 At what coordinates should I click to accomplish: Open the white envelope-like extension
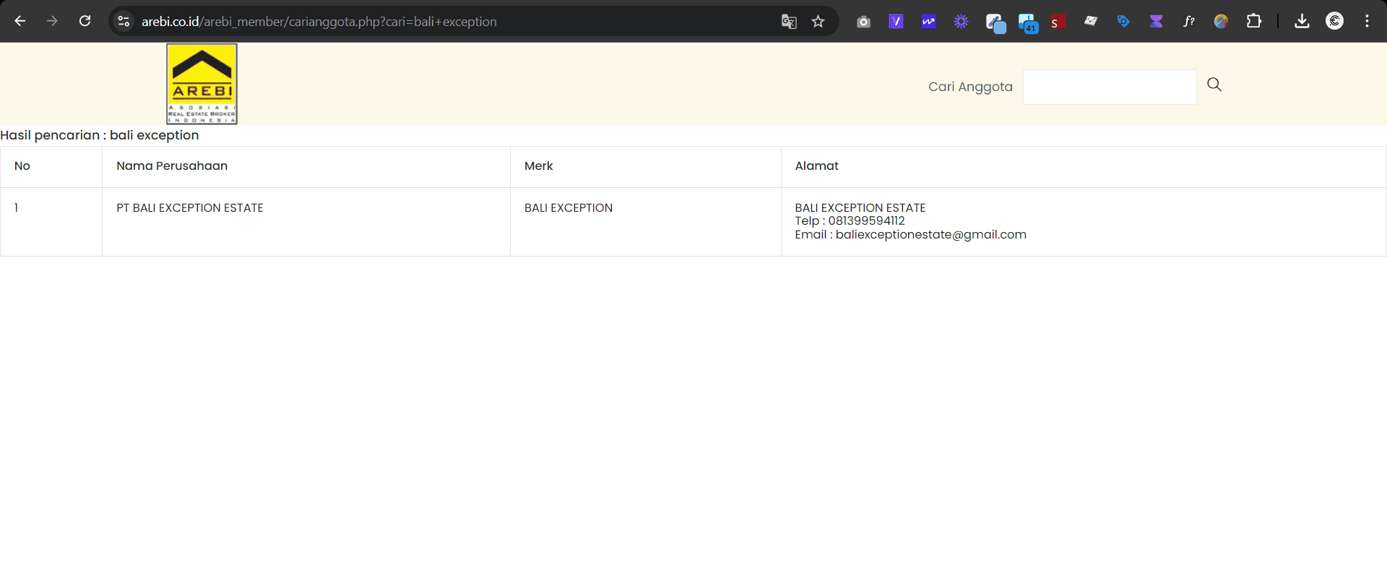tap(1091, 22)
